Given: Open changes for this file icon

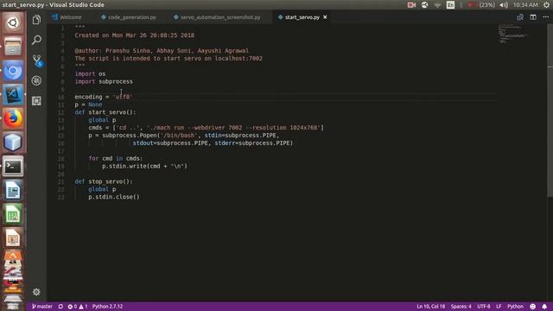Looking at the screenshot, I should point(520,17).
